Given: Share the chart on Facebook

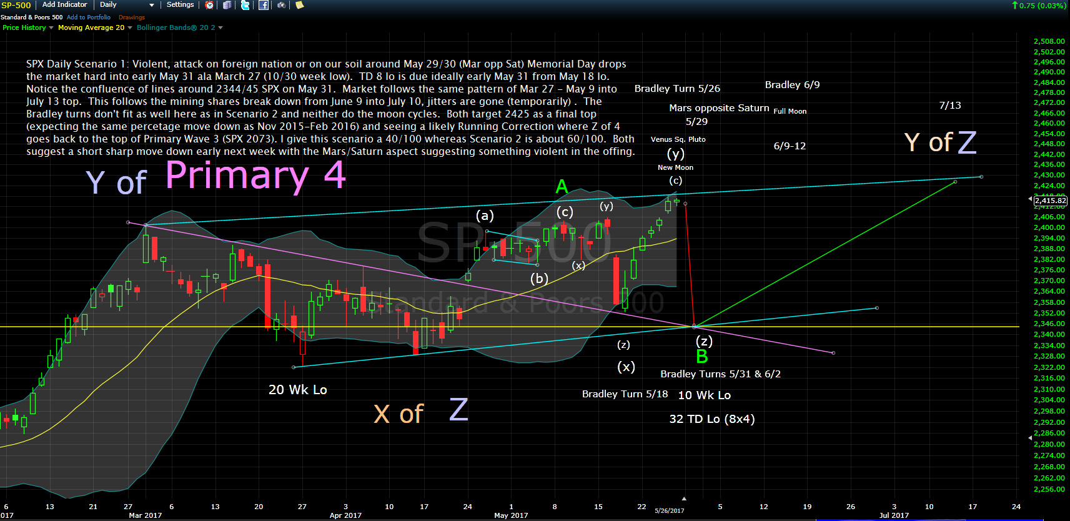Looking at the screenshot, I should pos(264,5).
